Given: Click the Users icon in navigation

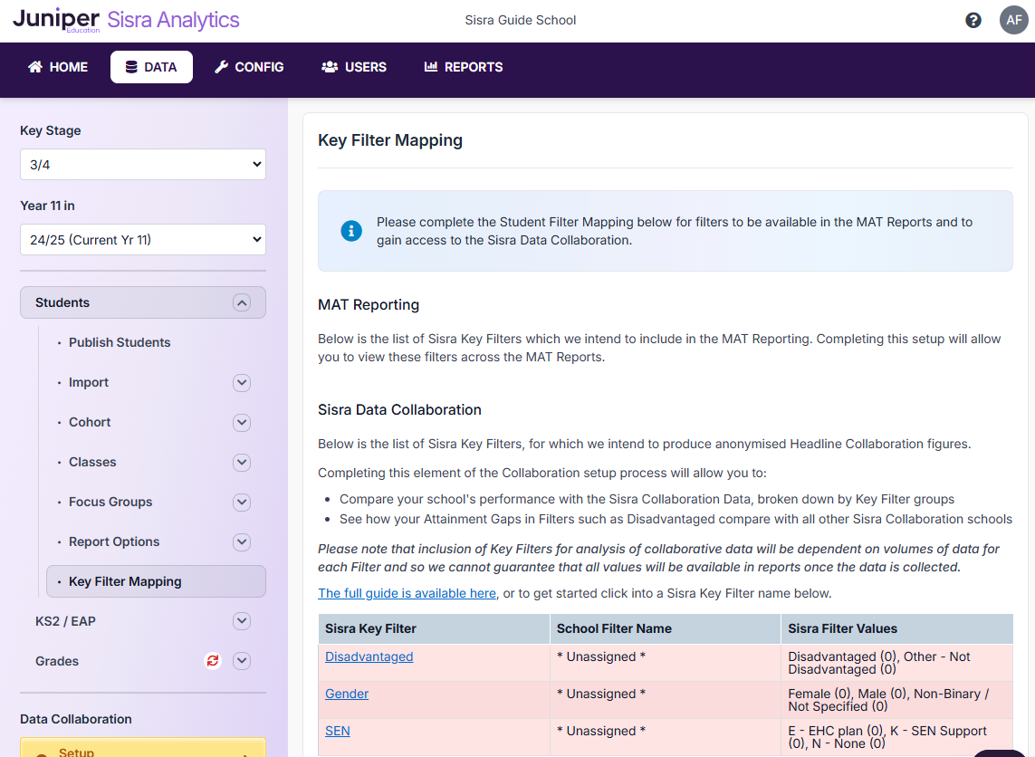Looking at the screenshot, I should (328, 66).
